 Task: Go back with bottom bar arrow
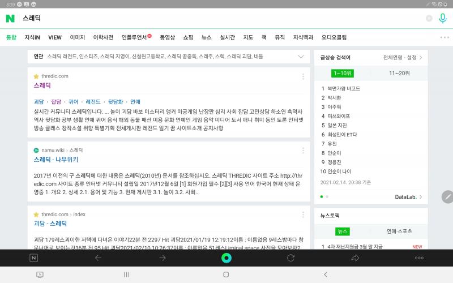click(98, 258)
